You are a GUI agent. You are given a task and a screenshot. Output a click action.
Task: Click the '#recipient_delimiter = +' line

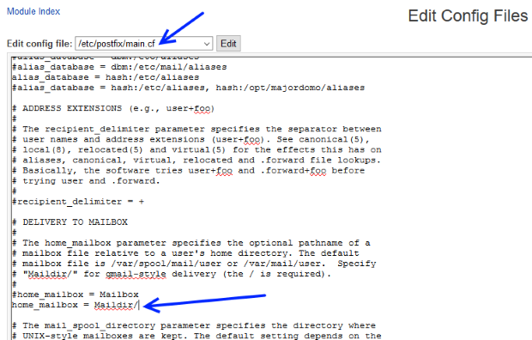[x=78, y=202]
